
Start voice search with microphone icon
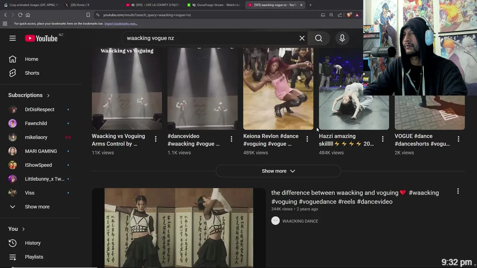(342, 38)
